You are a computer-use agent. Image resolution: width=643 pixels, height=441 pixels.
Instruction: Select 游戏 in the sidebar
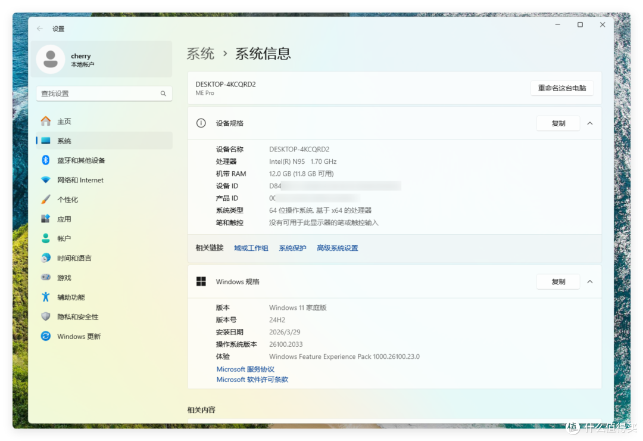click(104, 278)
